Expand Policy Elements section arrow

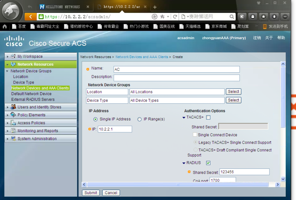[x=8, y=115]
